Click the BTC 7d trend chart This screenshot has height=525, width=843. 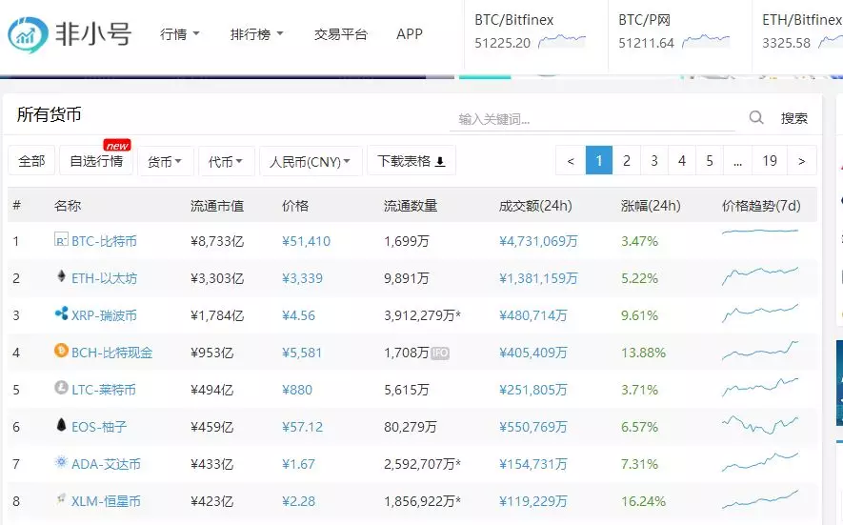click(760, 232)
